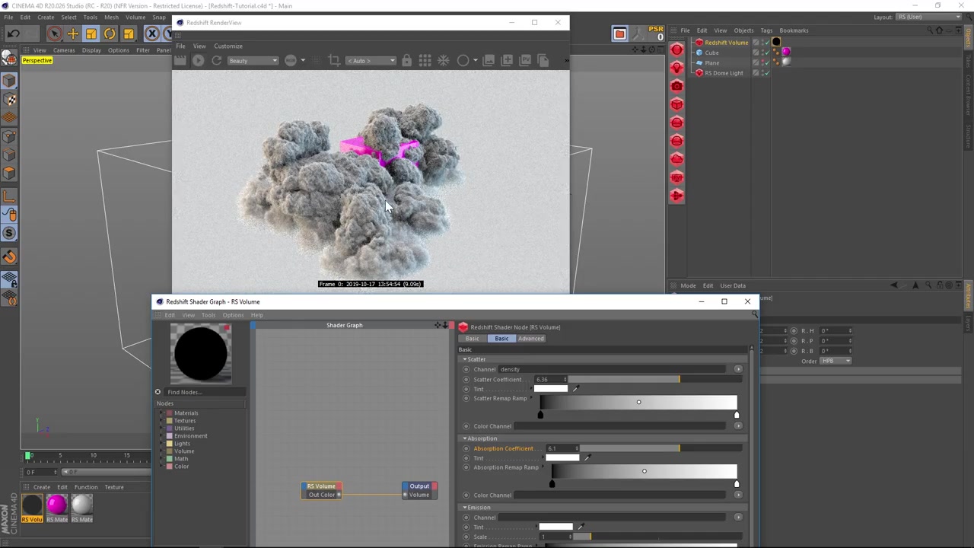Open the Volume menu in main menu bar
This screenshot has width=974, height=548.
135,17
